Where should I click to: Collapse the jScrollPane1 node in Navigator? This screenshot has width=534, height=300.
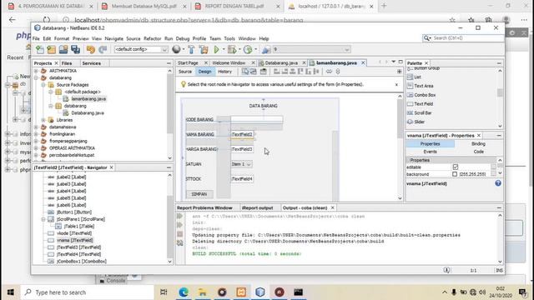pos(43,219)
